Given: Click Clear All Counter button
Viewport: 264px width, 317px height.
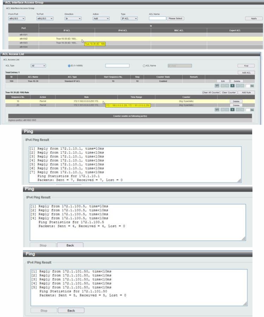Looking at the screenshot, I should pyautogui.click(x=211, y=92).
